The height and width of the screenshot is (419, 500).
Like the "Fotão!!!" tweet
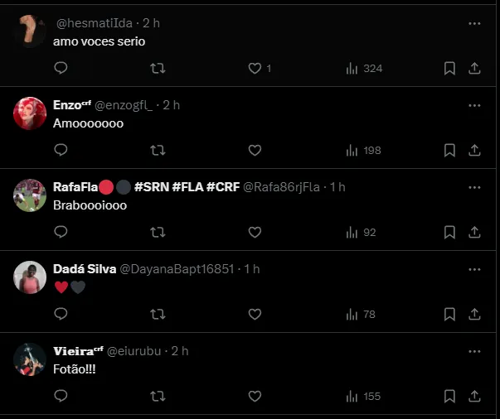[x=255, y=396]
